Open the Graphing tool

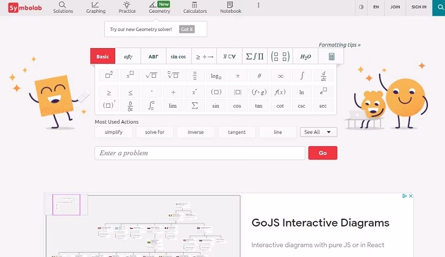click(95, 7)
